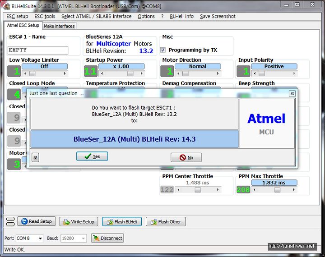Click the small icon button left of Yes
This screenshot has height=257, width=325.
(x=35, y=158)
